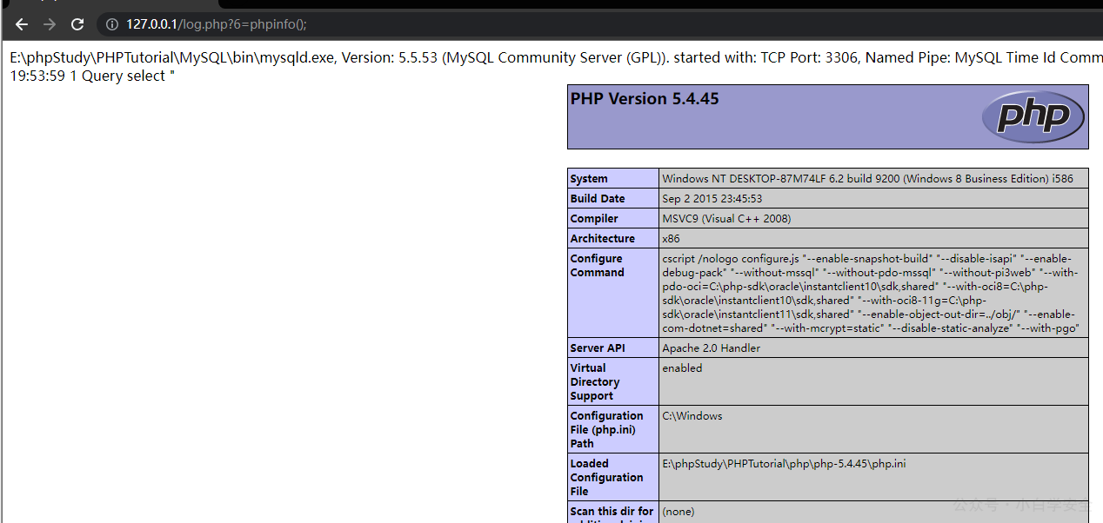Go back using the browser back arrow
The image size is (1103, 523).
[22, 24]
